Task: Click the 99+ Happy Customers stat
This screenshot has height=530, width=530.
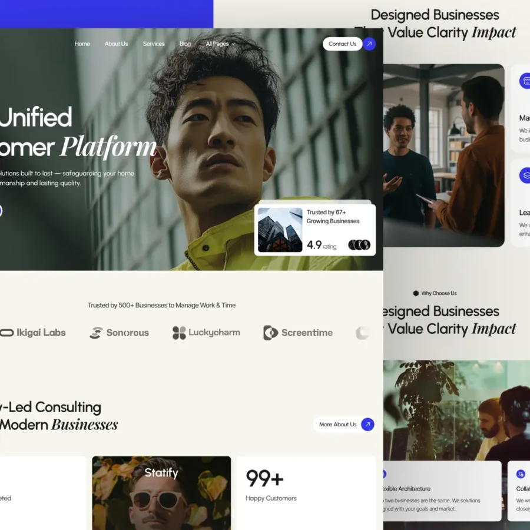Action: pos(271,485)
